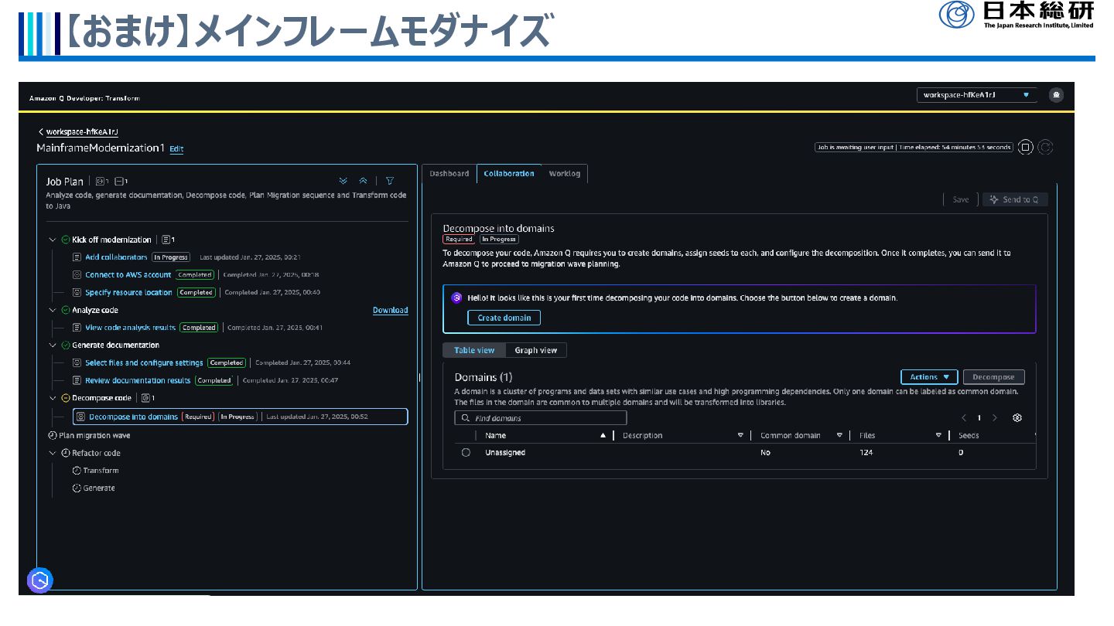The width and height of the screenshot is (1114, 626).
Task: Open the Dashboard tab
Action: [x=449, y=173]
